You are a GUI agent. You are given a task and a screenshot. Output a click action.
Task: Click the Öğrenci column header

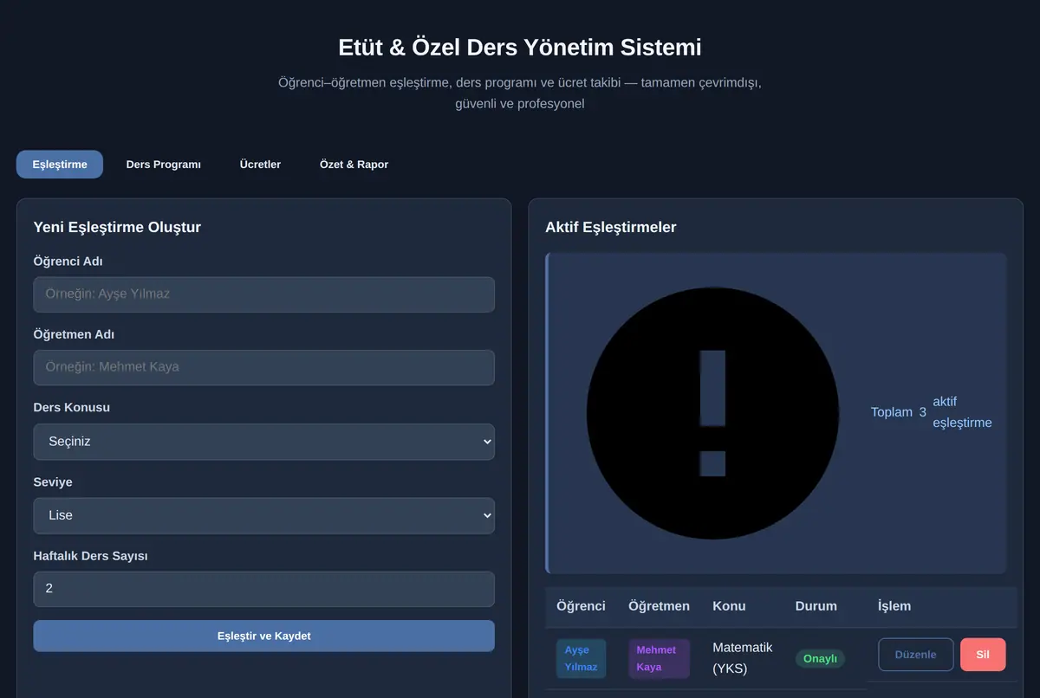pos(581,606)
